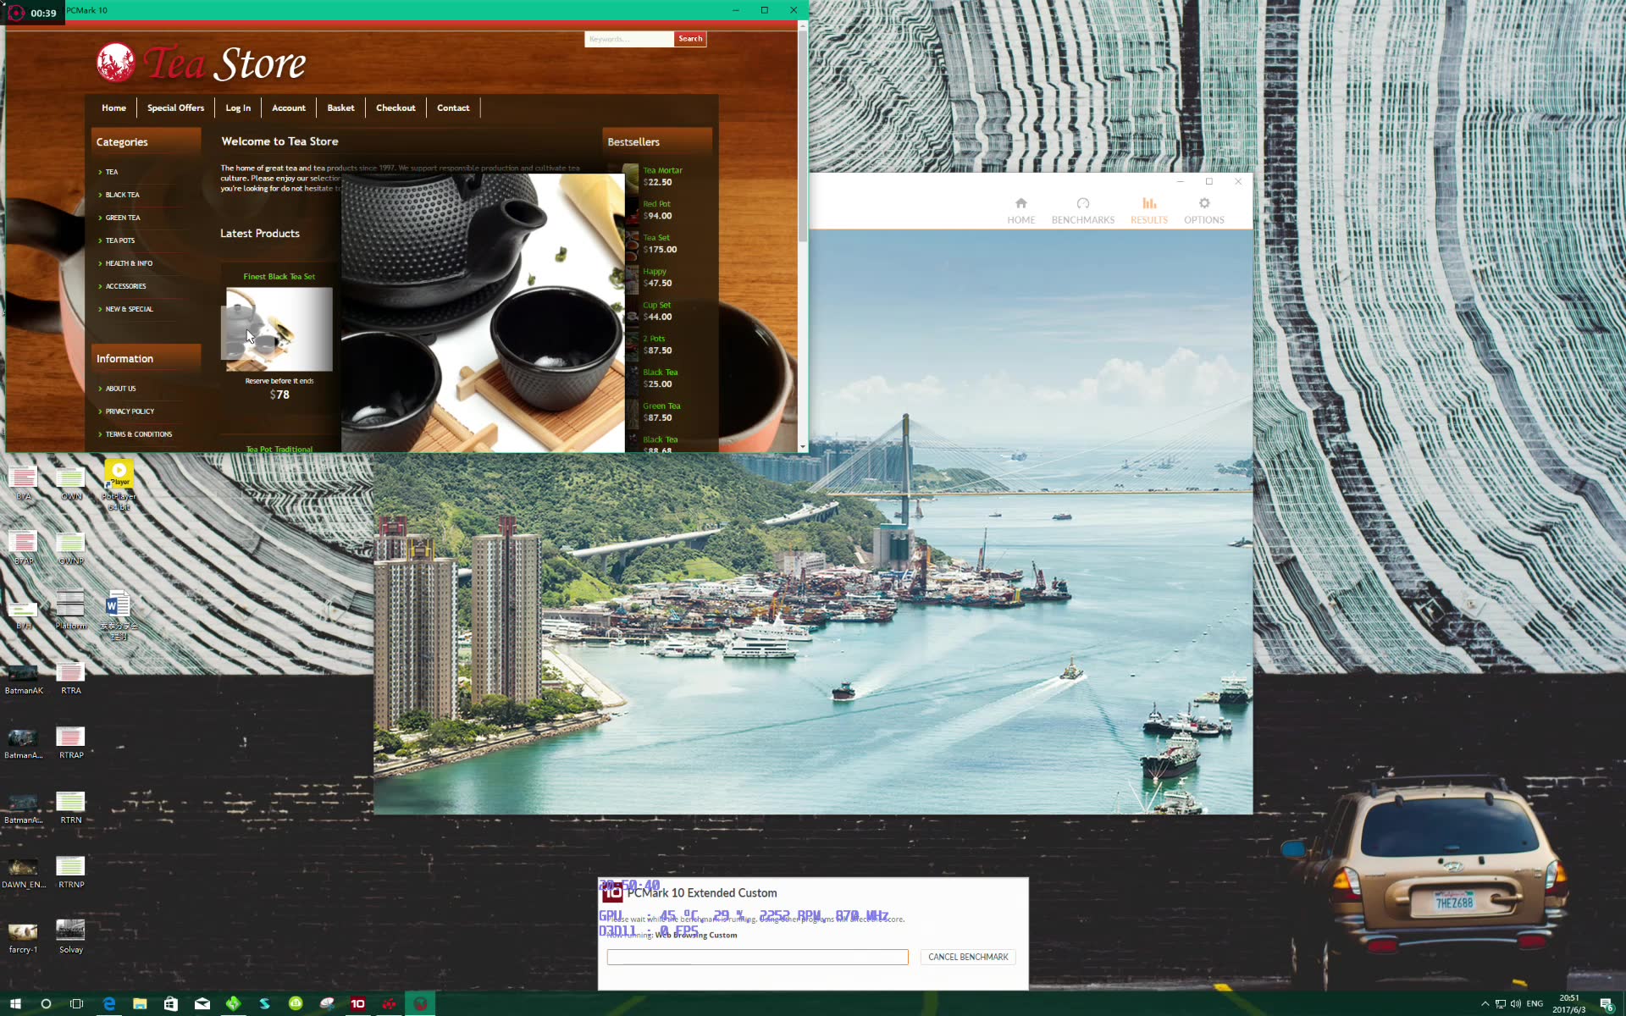Open the clock and date in the taskbar
Image resolution: width=1626 pixels, height=1016 pixels.
(1568, 1004)
